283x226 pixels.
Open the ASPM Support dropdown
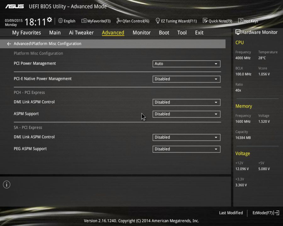[186, 114]
